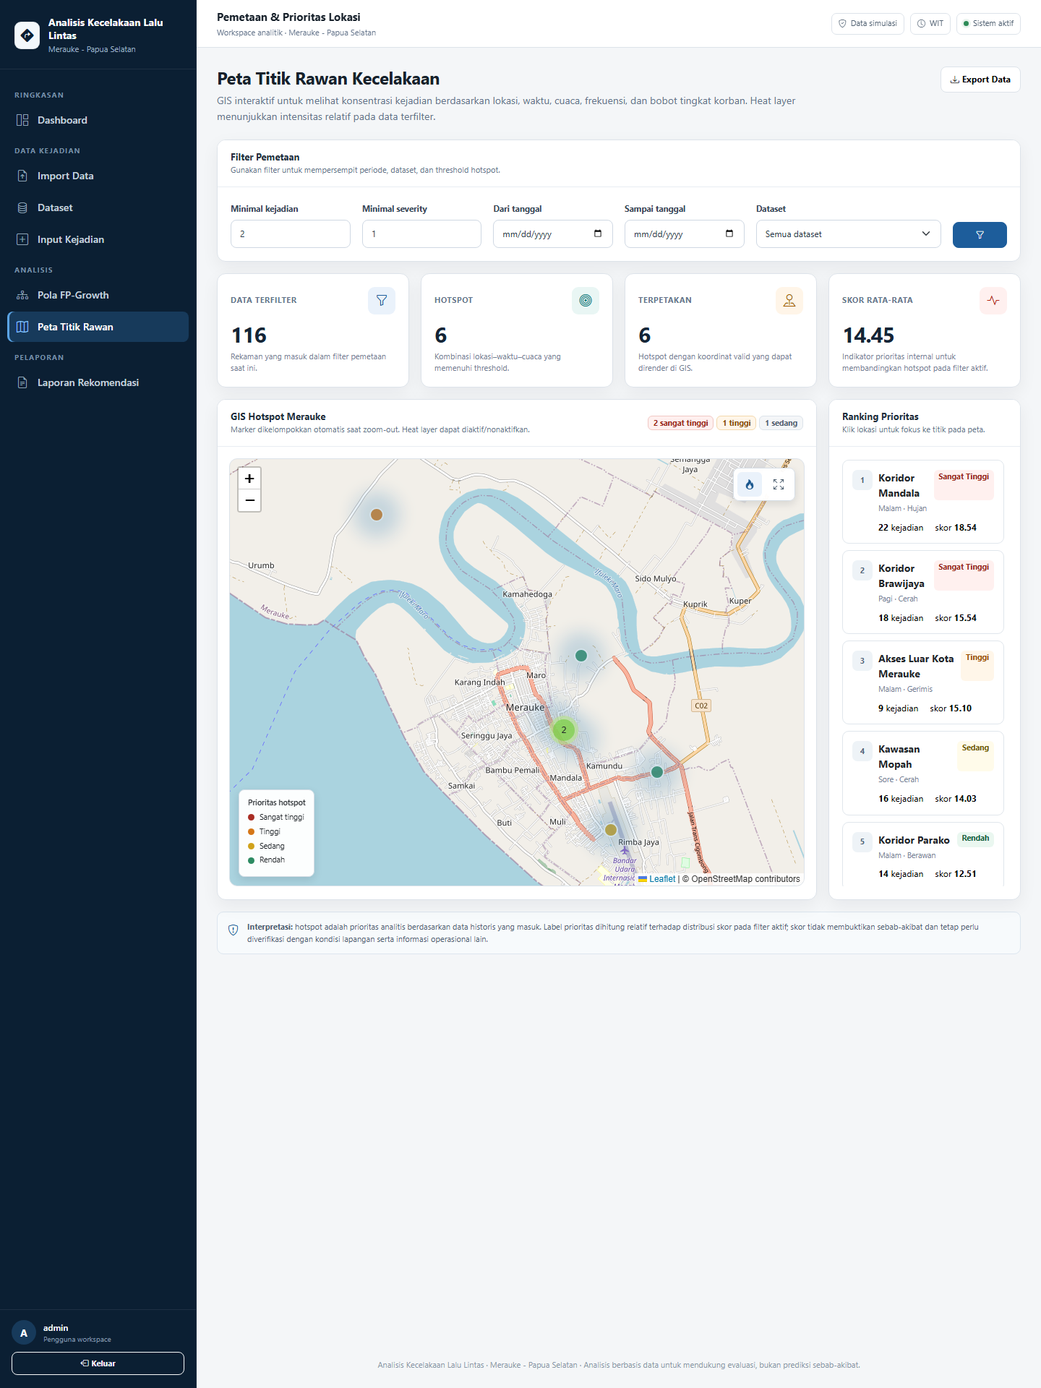Open the Semua dataset dropdown
The image size is (1041, 1388).
(849, 234)
